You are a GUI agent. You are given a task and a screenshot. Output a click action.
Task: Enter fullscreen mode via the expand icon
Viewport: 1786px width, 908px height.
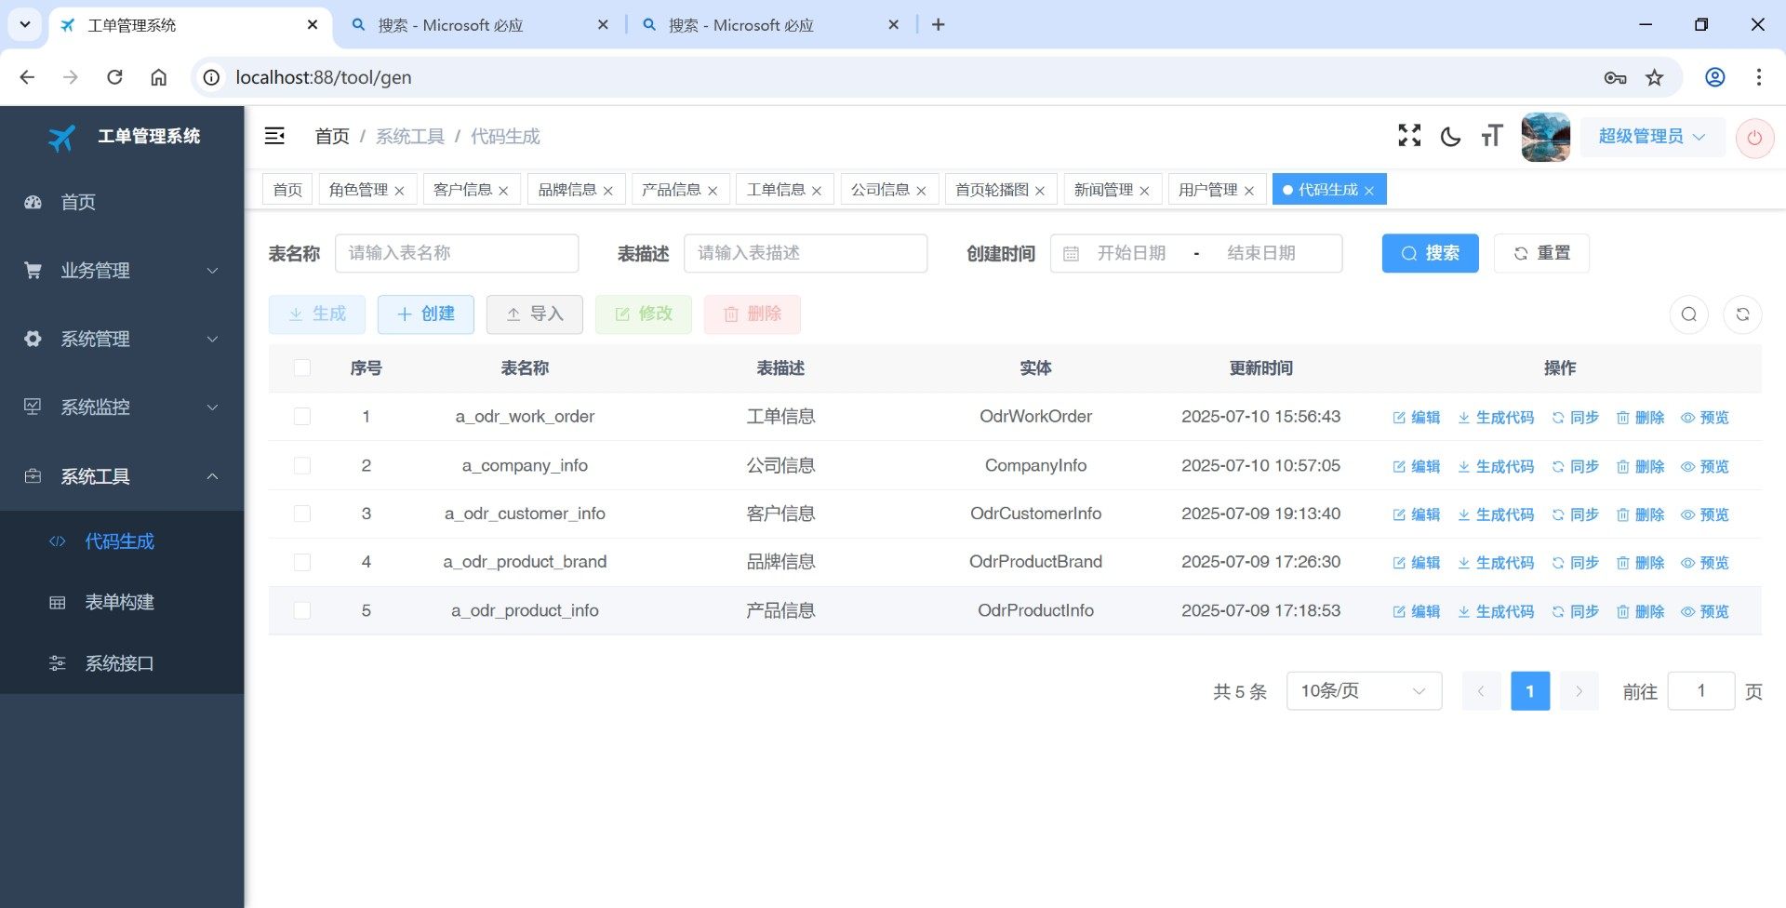(1409, 136)
